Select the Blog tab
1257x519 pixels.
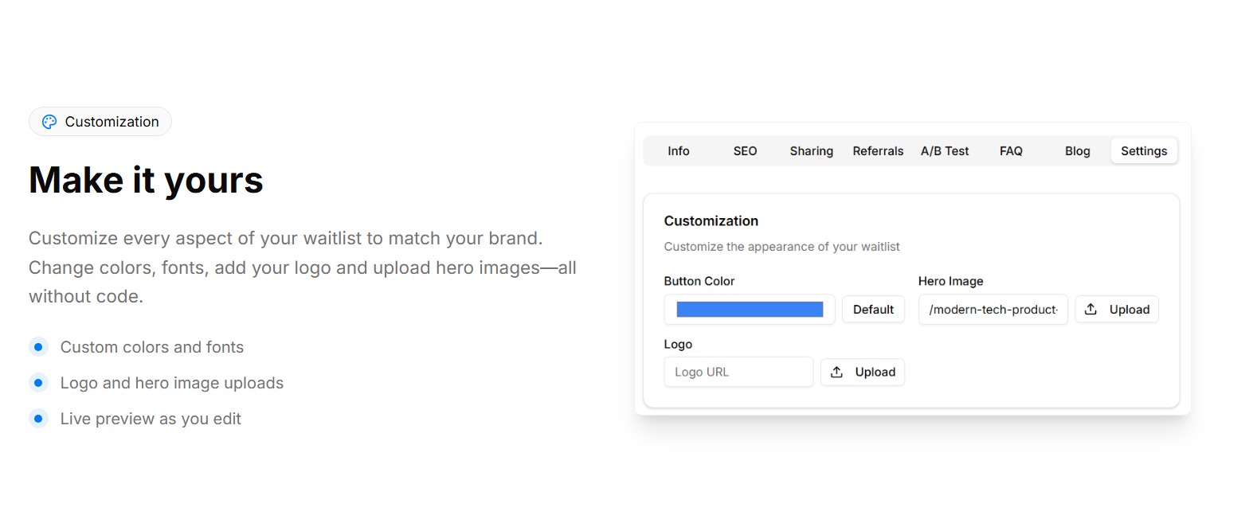click(1077, 150)
